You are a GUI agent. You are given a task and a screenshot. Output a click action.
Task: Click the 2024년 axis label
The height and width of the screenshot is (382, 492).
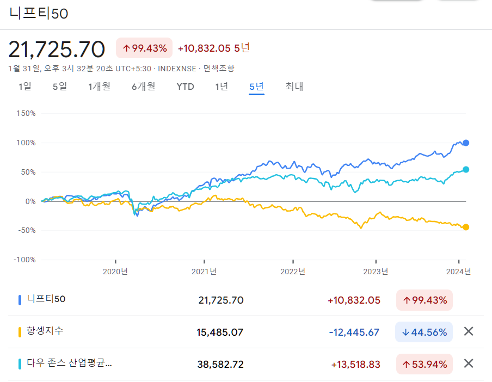(x=458, y=272)
